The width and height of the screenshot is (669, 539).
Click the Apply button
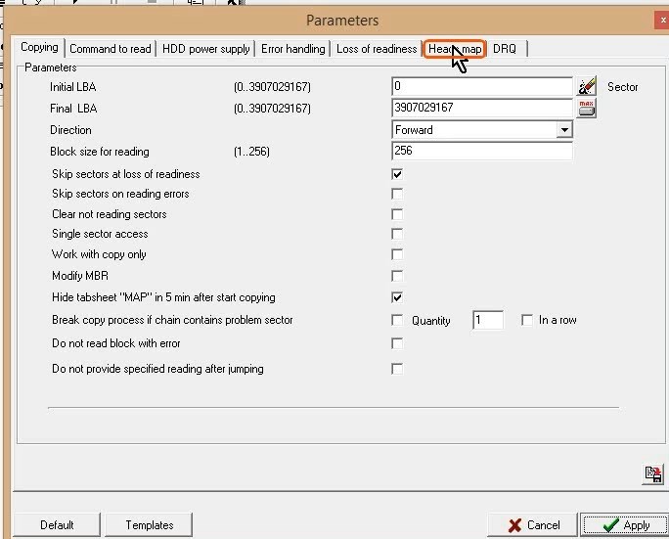[x=624, y=525]
